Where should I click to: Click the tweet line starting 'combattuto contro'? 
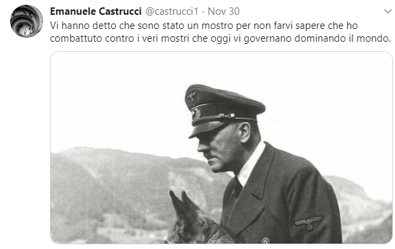tap(220, 38)
